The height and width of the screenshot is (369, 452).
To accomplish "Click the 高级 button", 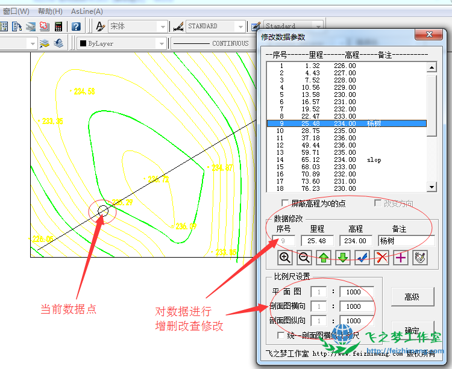I will (412, 297).
